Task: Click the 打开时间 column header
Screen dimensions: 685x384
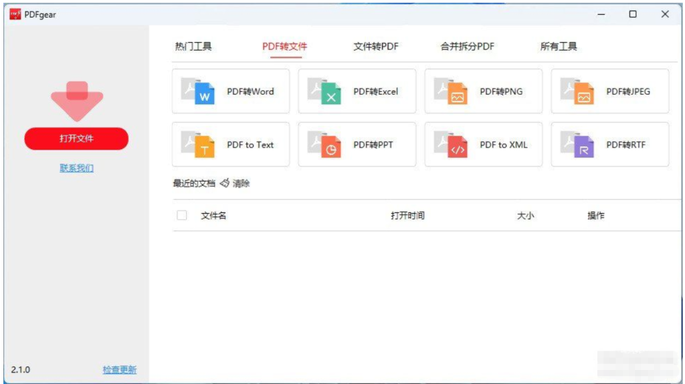Action: click(407, 216)
